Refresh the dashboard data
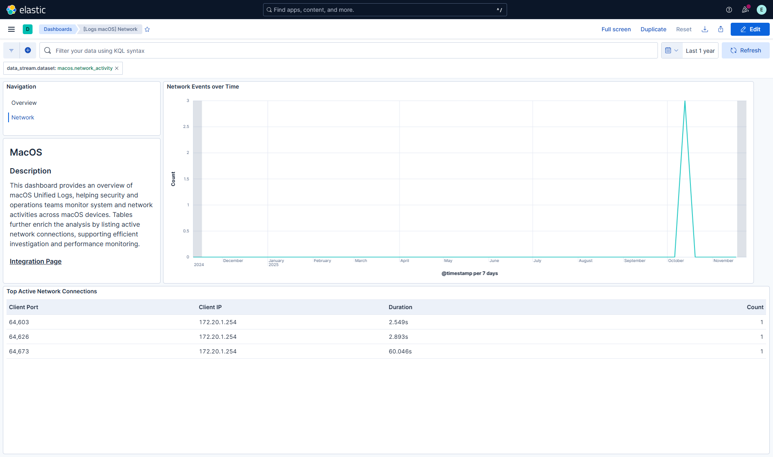 point(745,50)
